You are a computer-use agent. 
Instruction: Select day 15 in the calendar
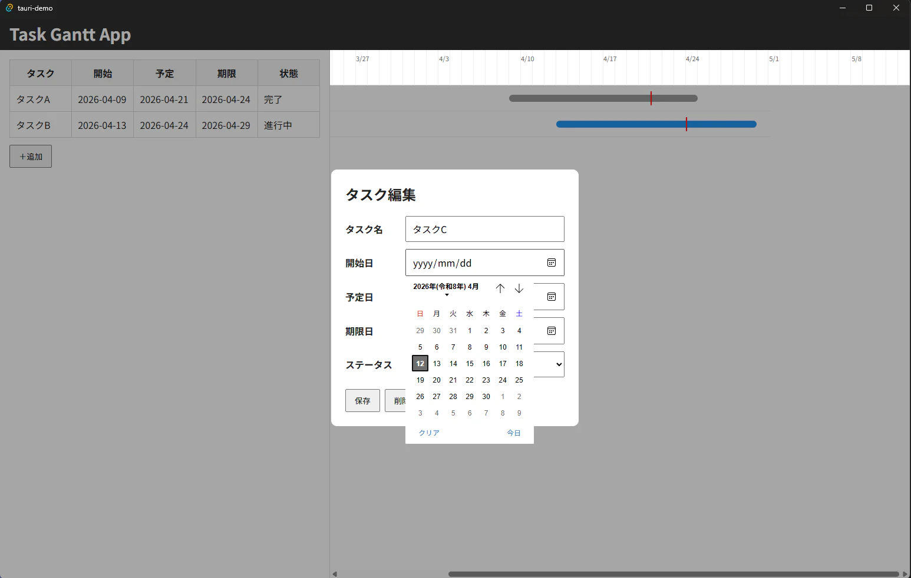(x=470, y=364)
